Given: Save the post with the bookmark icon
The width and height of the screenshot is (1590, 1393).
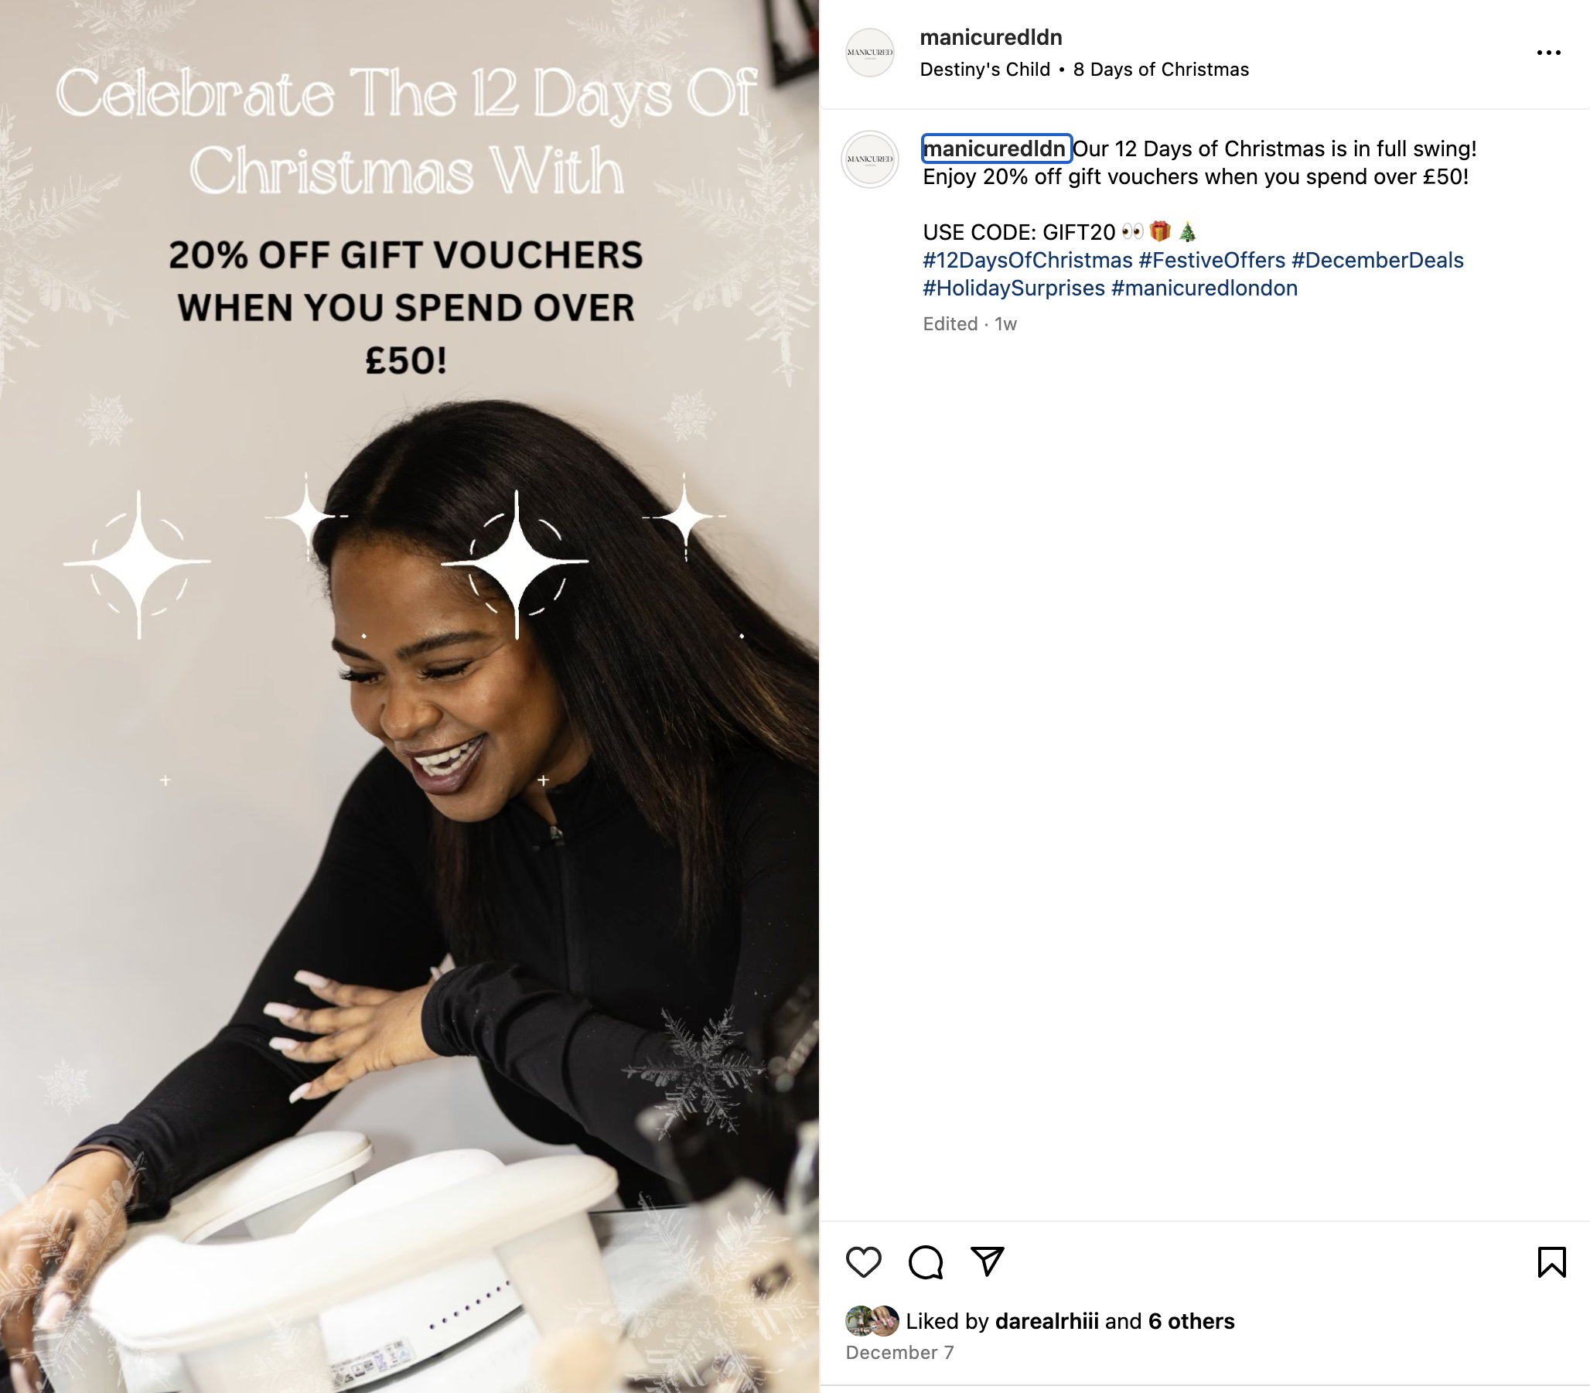Looking at the screenshot, I should click(x=1551, y=1262).
